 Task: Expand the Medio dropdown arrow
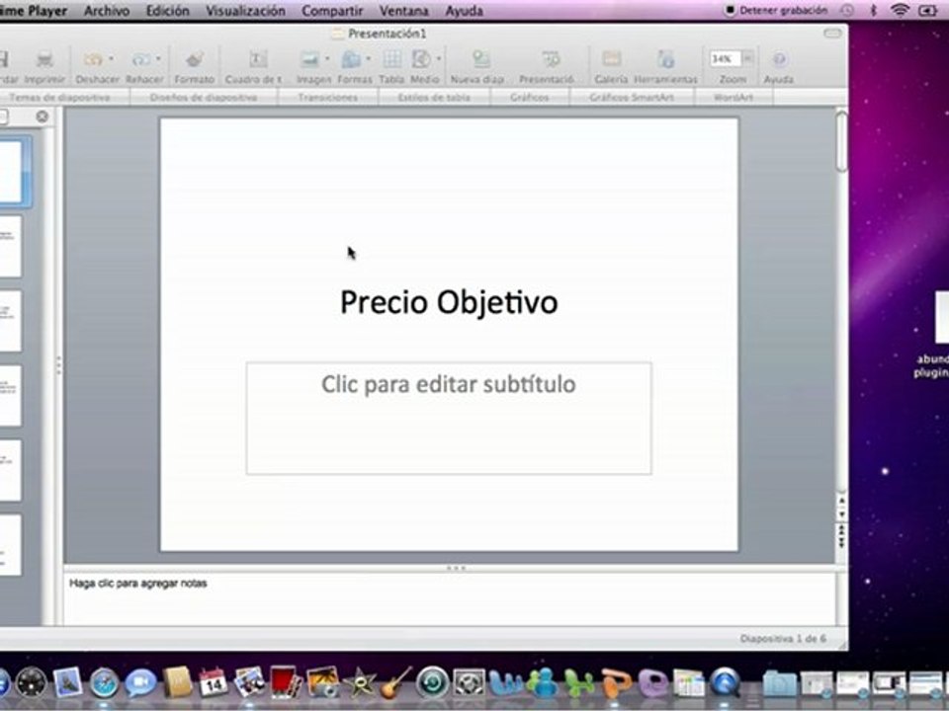tap(438, 58)
